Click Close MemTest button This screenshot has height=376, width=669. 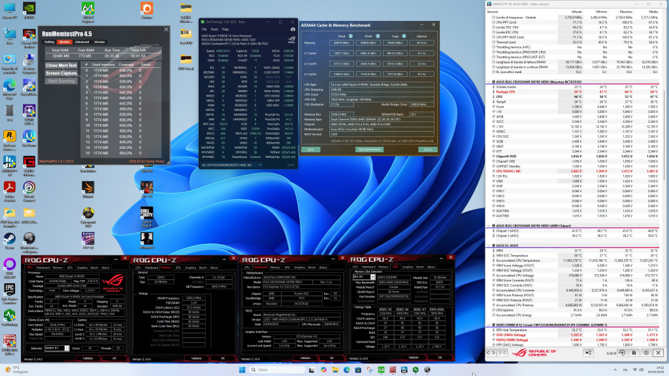coord(61,65)
